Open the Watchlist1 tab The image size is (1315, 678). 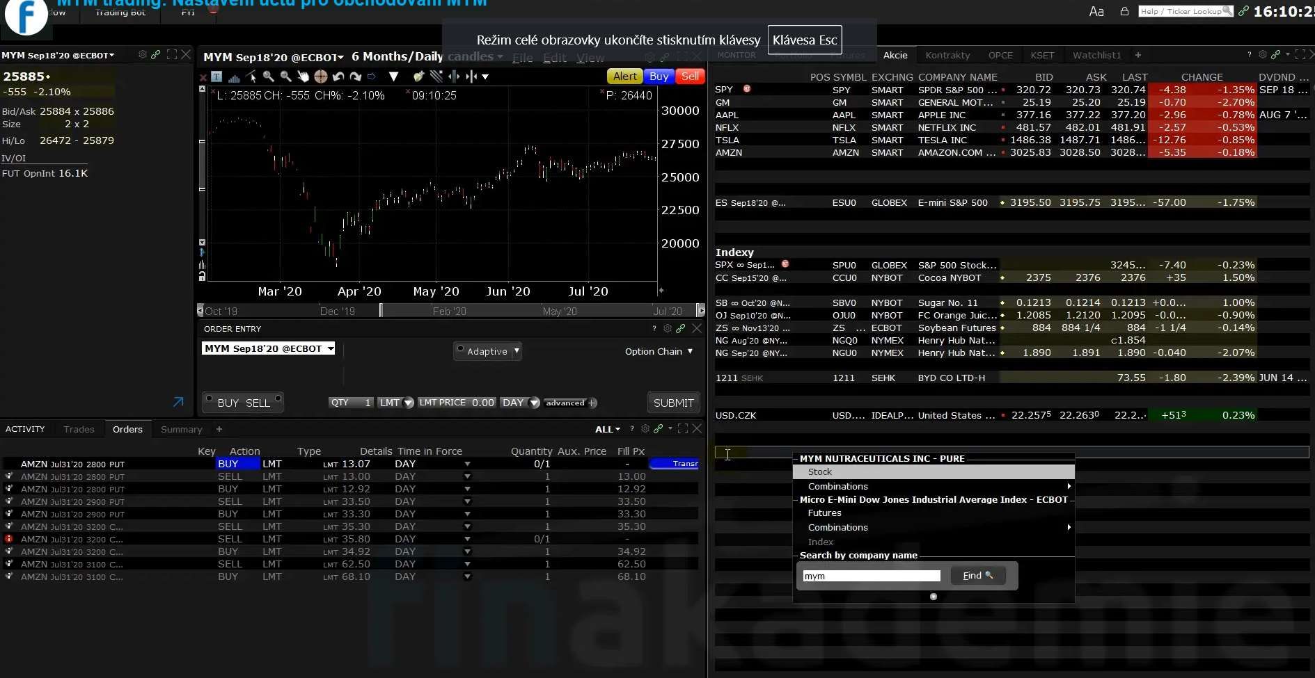point(1097,55)
